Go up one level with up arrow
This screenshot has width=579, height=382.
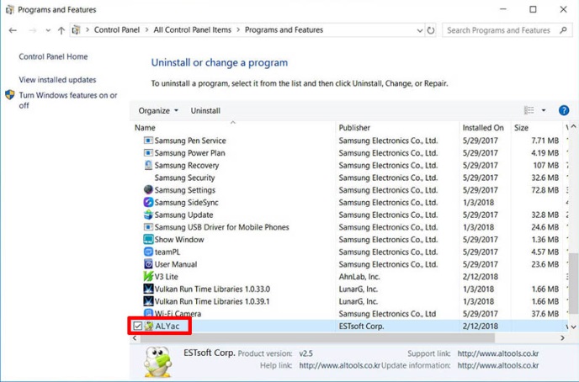(x=61, y=30)
